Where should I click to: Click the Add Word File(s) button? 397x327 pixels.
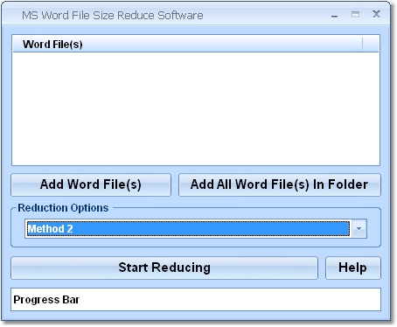(91, 184)
